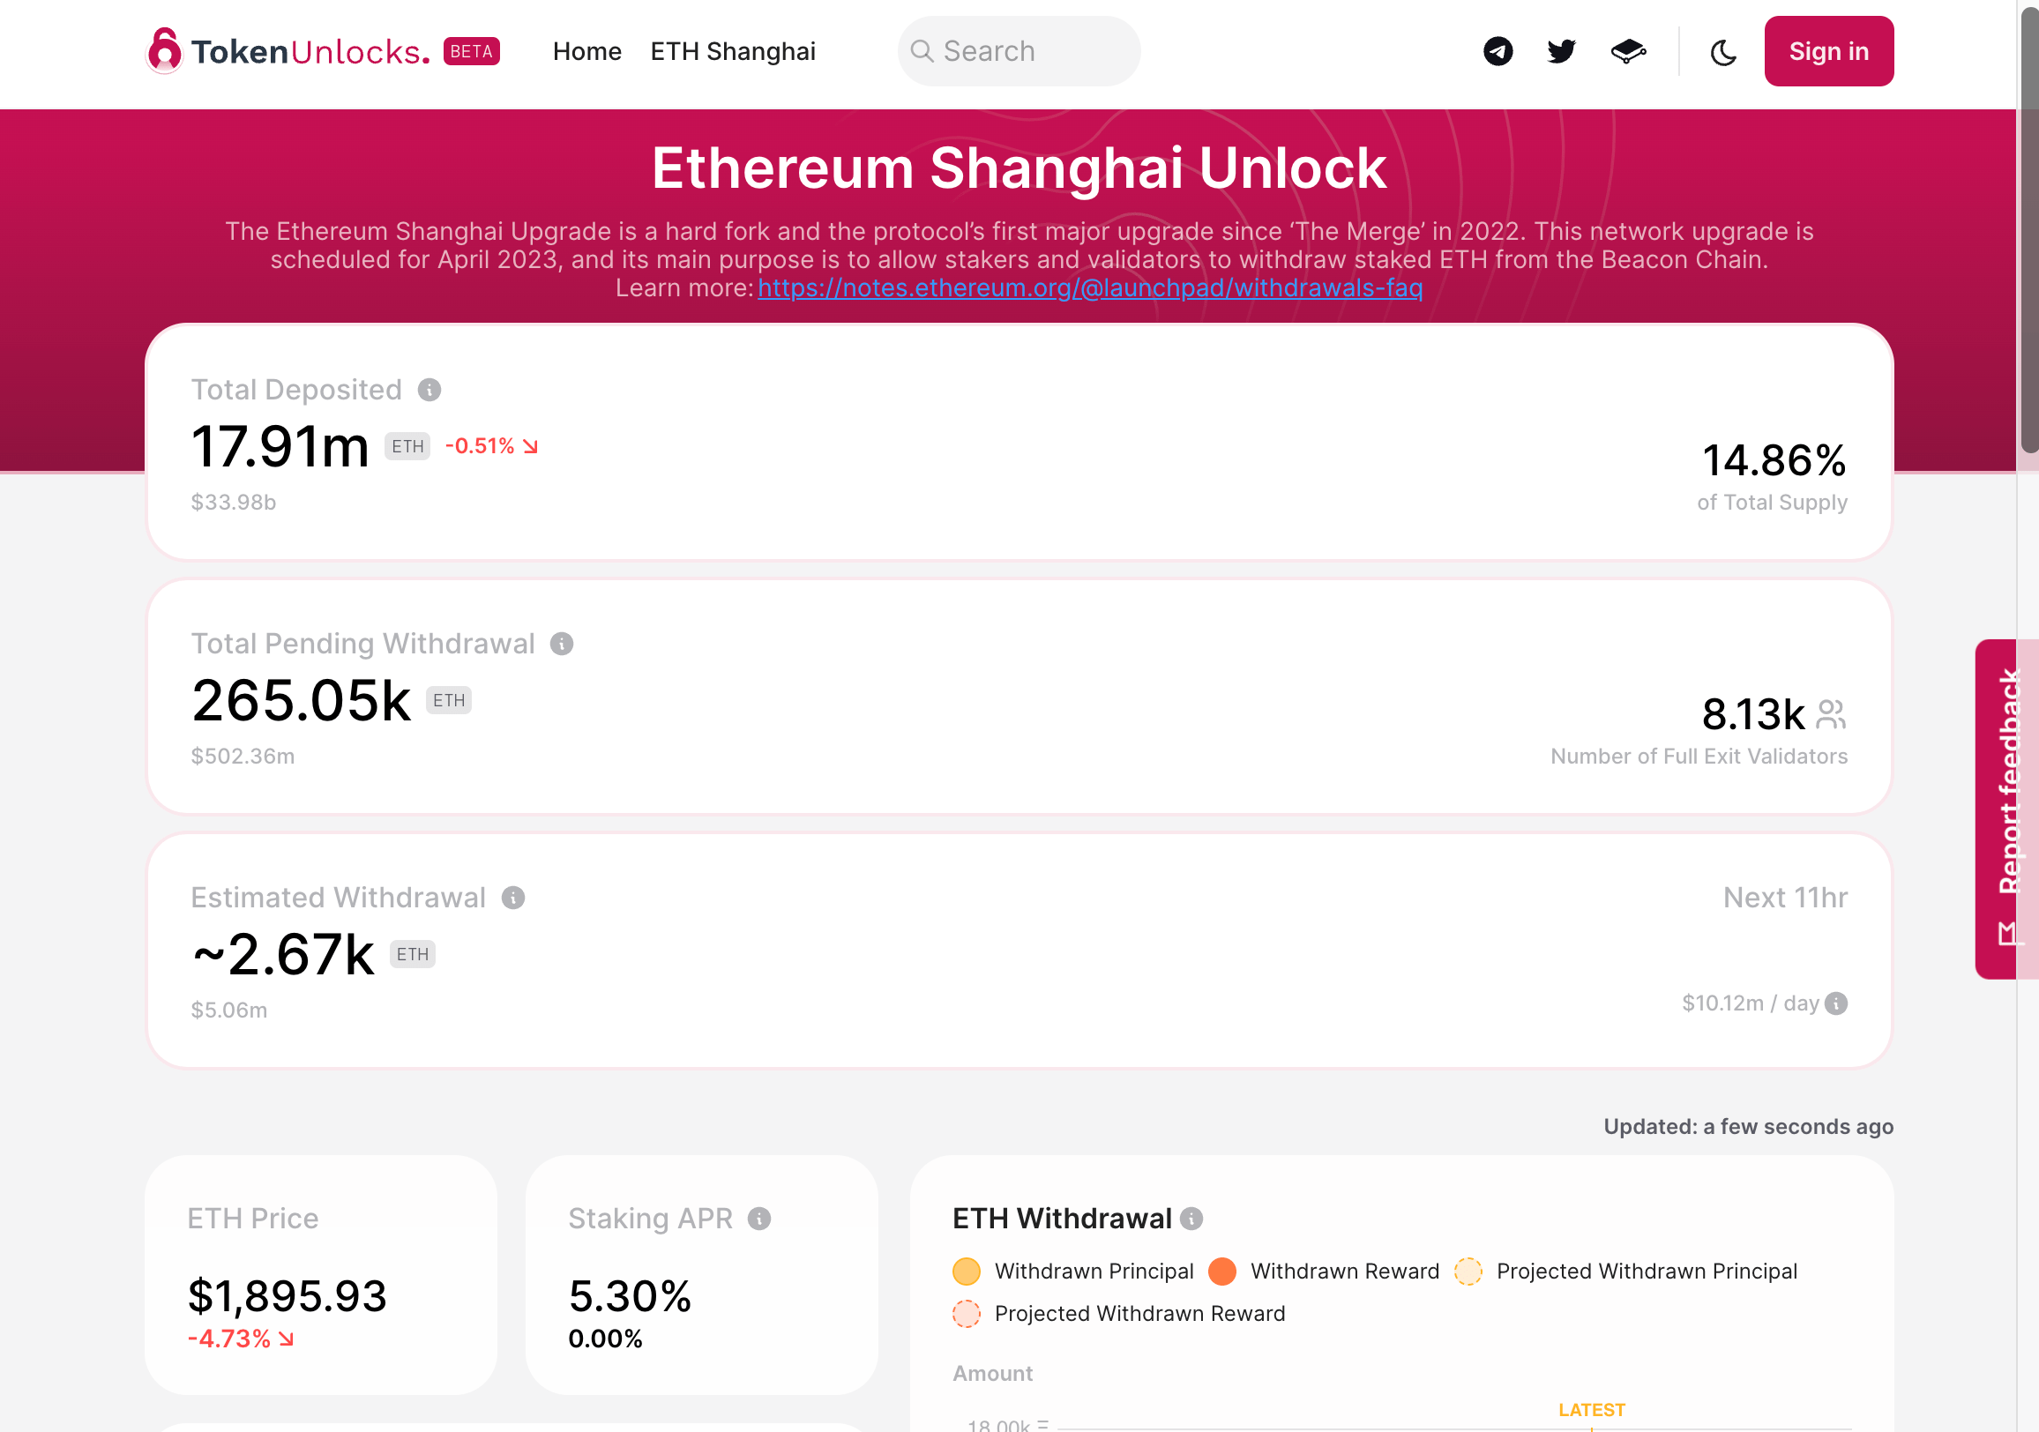Click info icon next to $10.12m / day

tap(1836, 1003)
